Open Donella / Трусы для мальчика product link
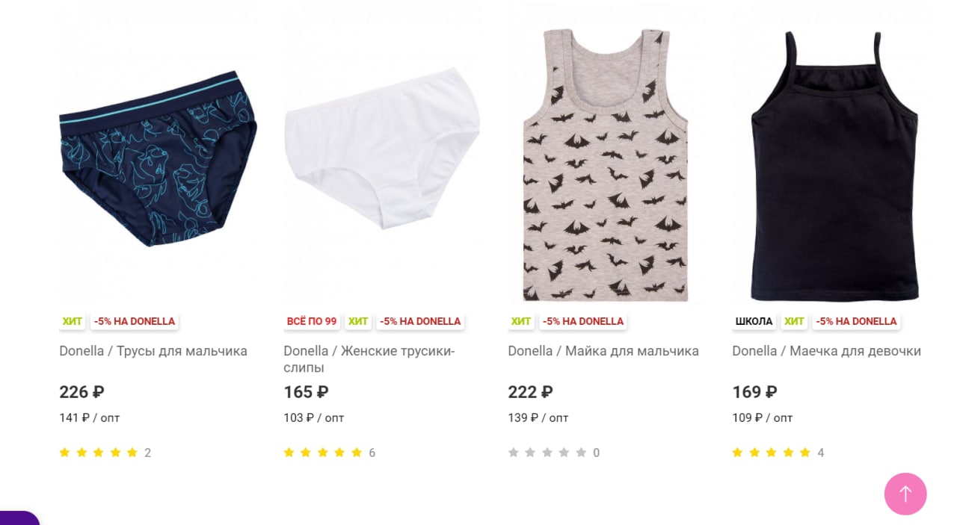This screenshot has width=957, height=525. click(x=153, y=351)
